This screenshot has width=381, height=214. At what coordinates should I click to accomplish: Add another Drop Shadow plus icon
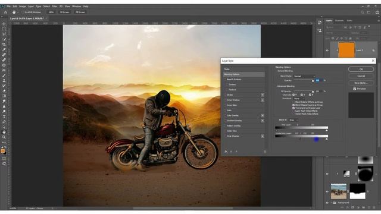(263, 136)
